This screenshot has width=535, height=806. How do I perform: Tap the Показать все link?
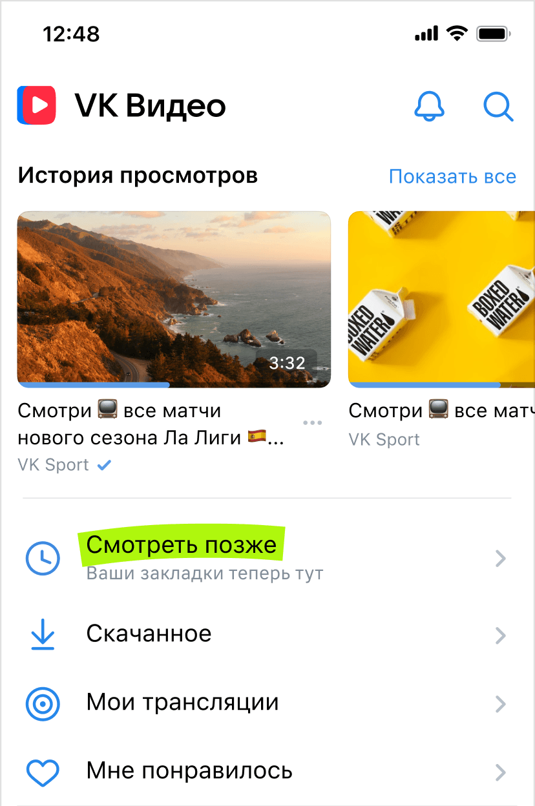click(x=452, y=176)
